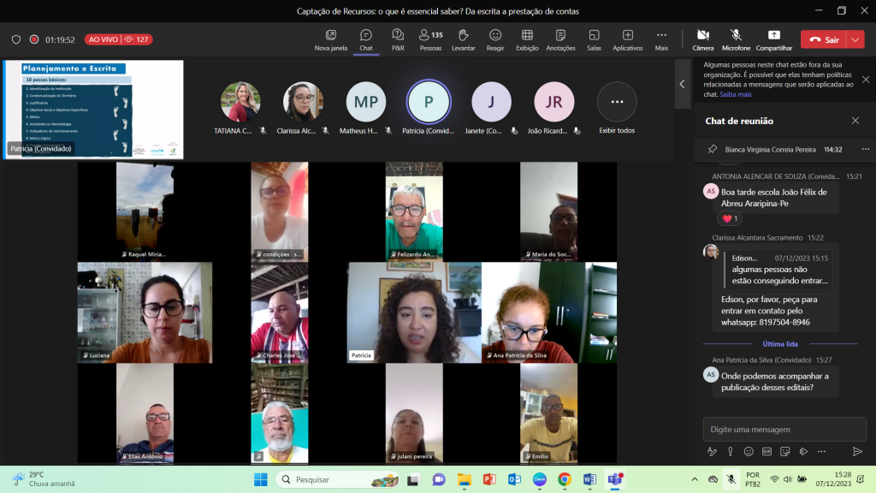Open Microsoft Teams taskbar icon
This screenshot has height=493, width=876.
tap(615, 479)
